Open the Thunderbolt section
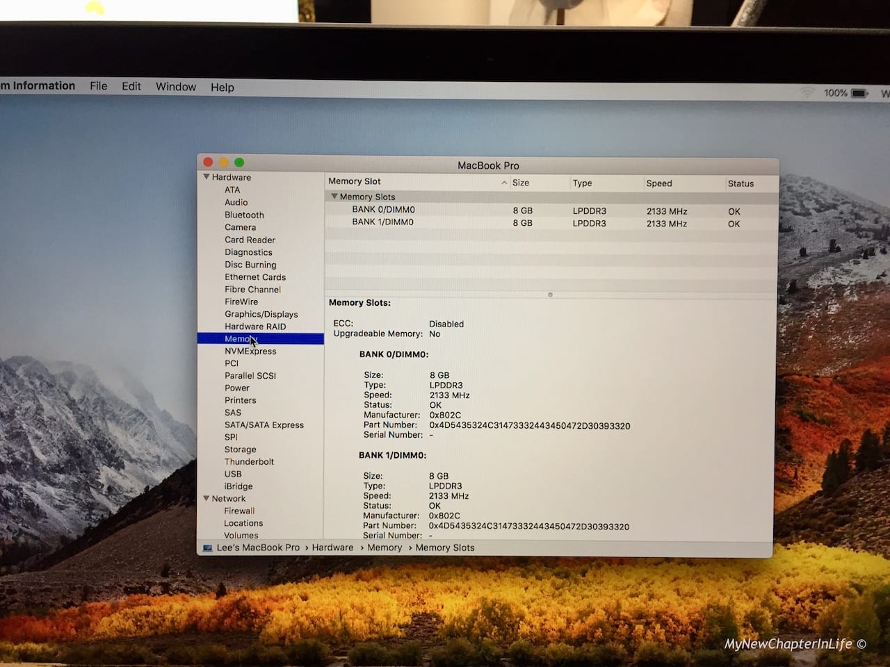This screenshot has width=890, height=667. 248,461
